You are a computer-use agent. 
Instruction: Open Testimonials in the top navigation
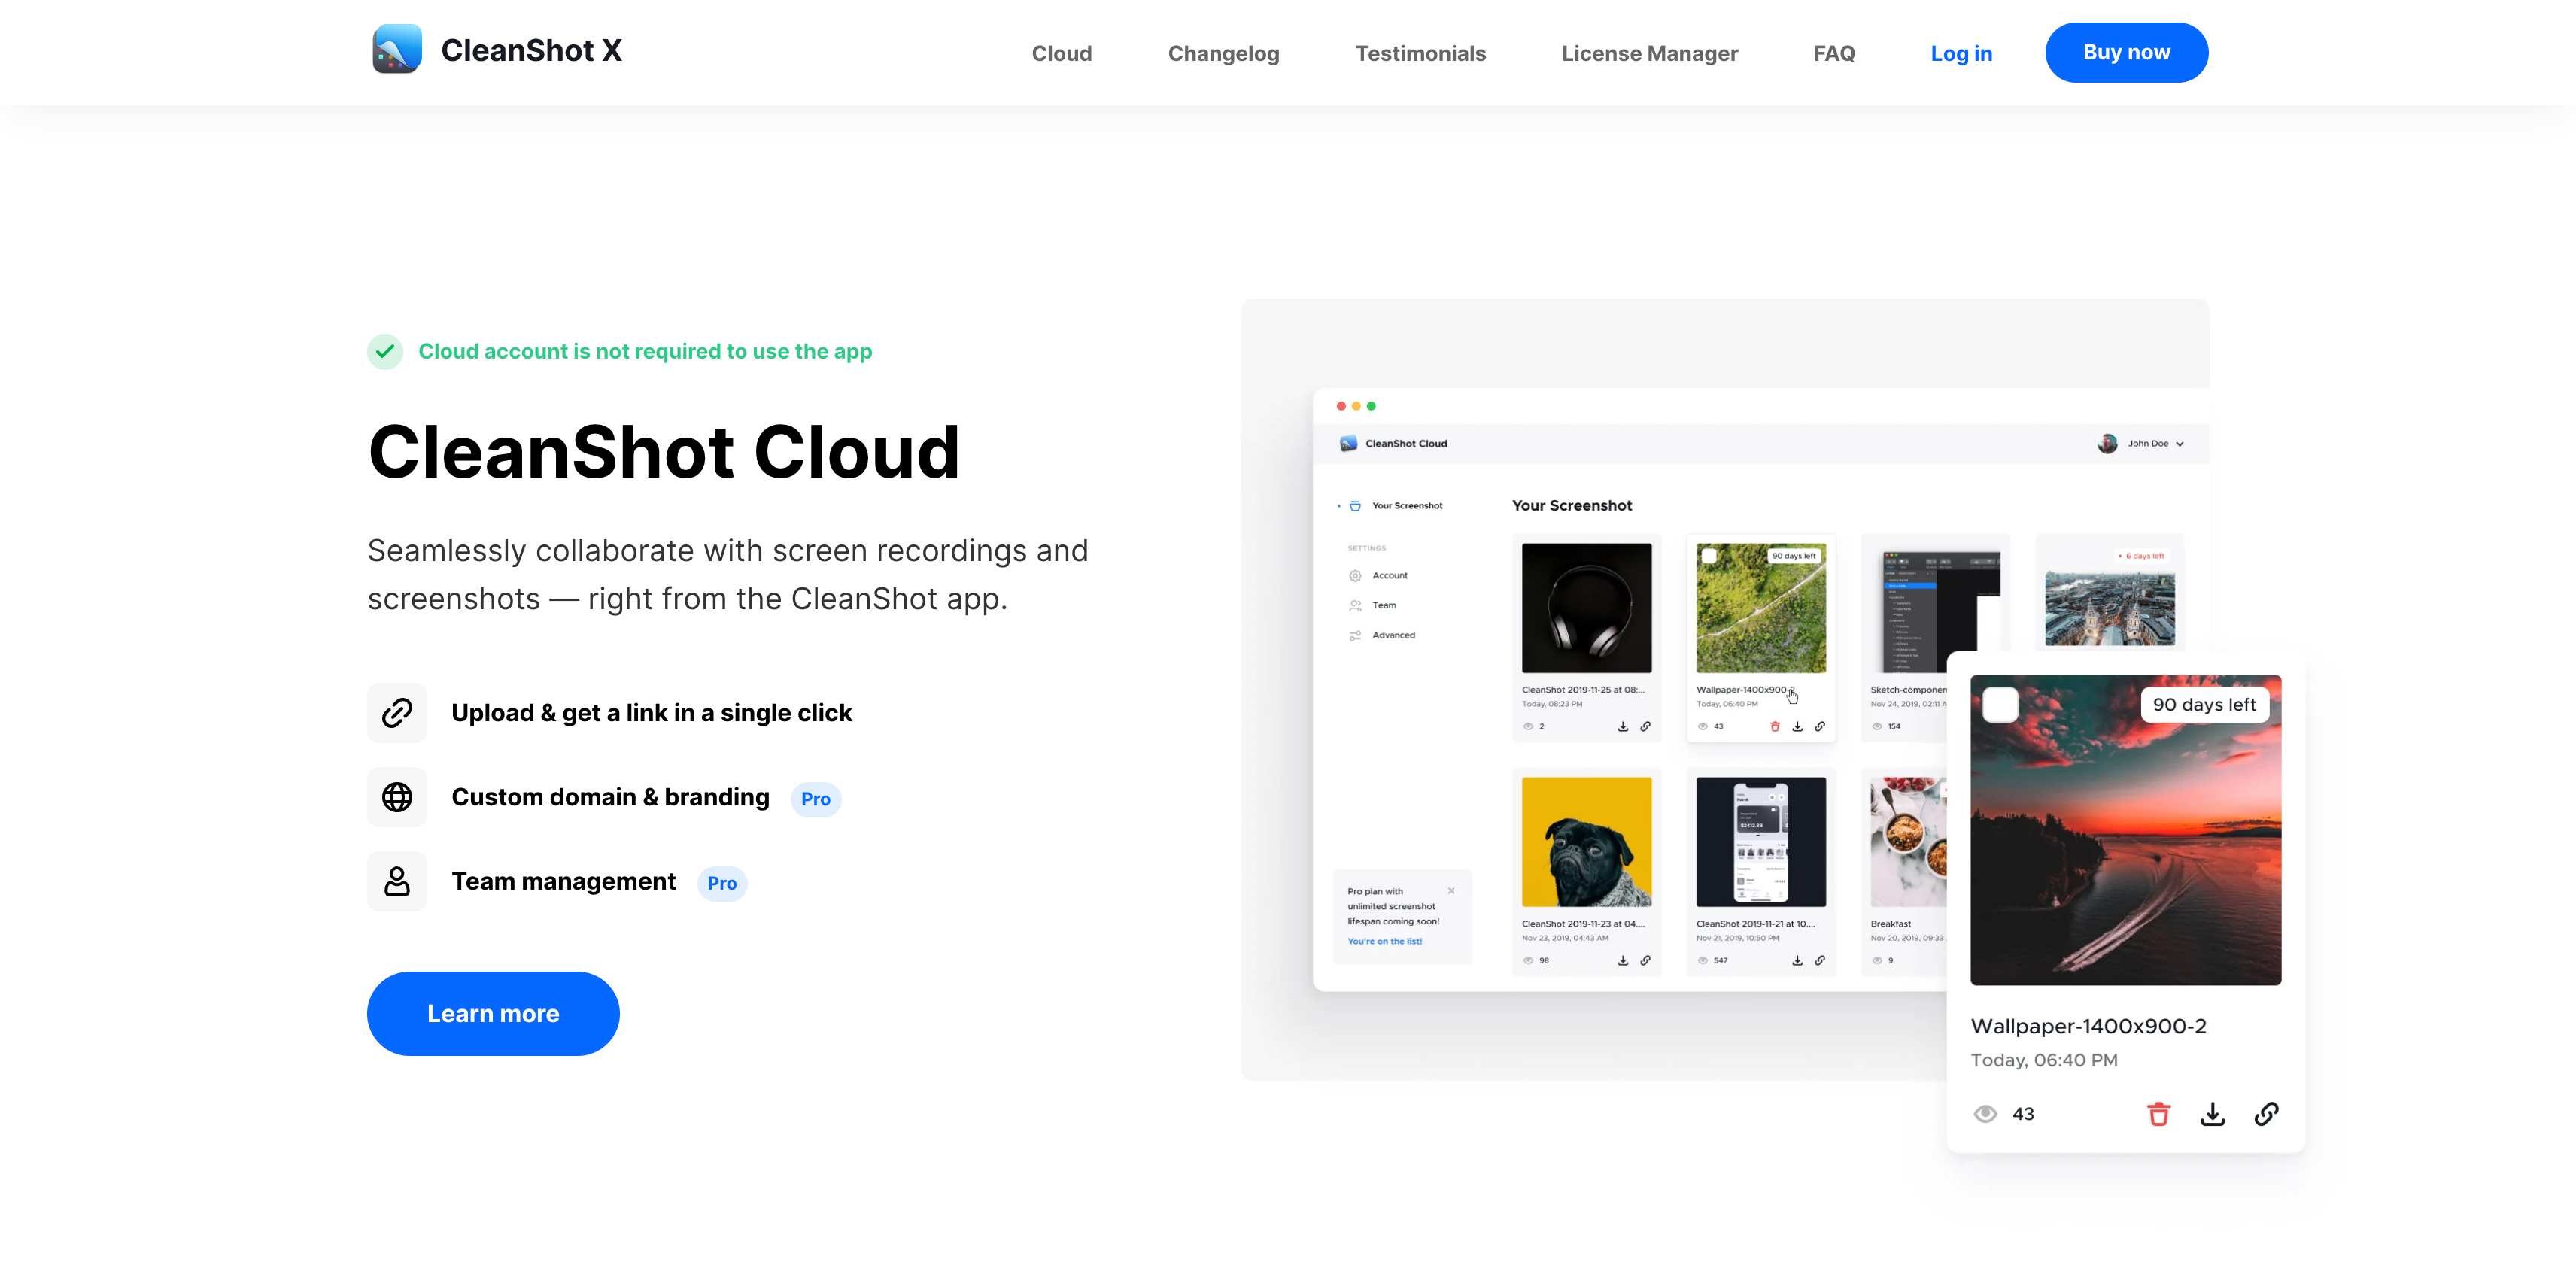click(1421, 53)
